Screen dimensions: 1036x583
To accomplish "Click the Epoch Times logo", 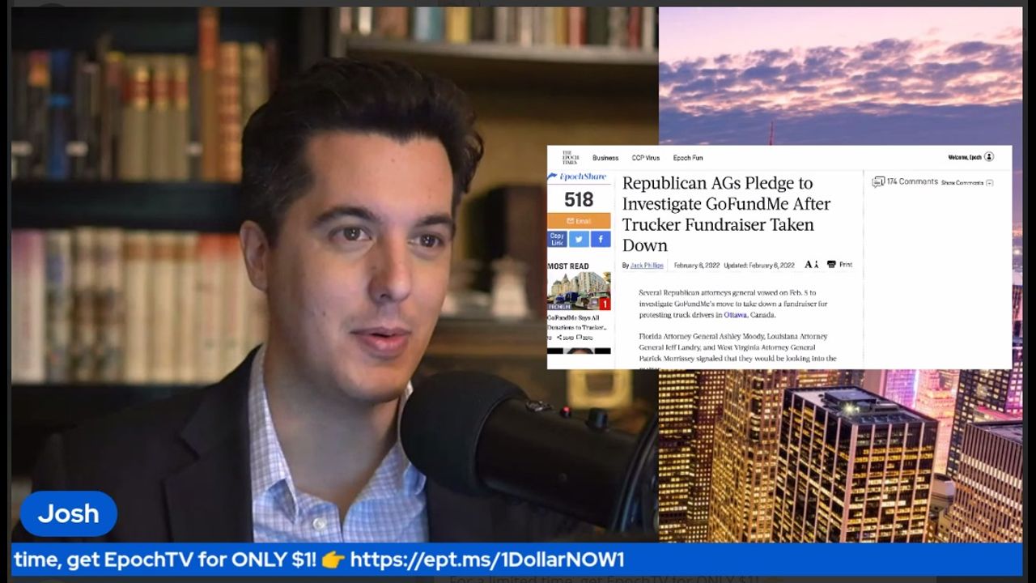I will (570, 158).
